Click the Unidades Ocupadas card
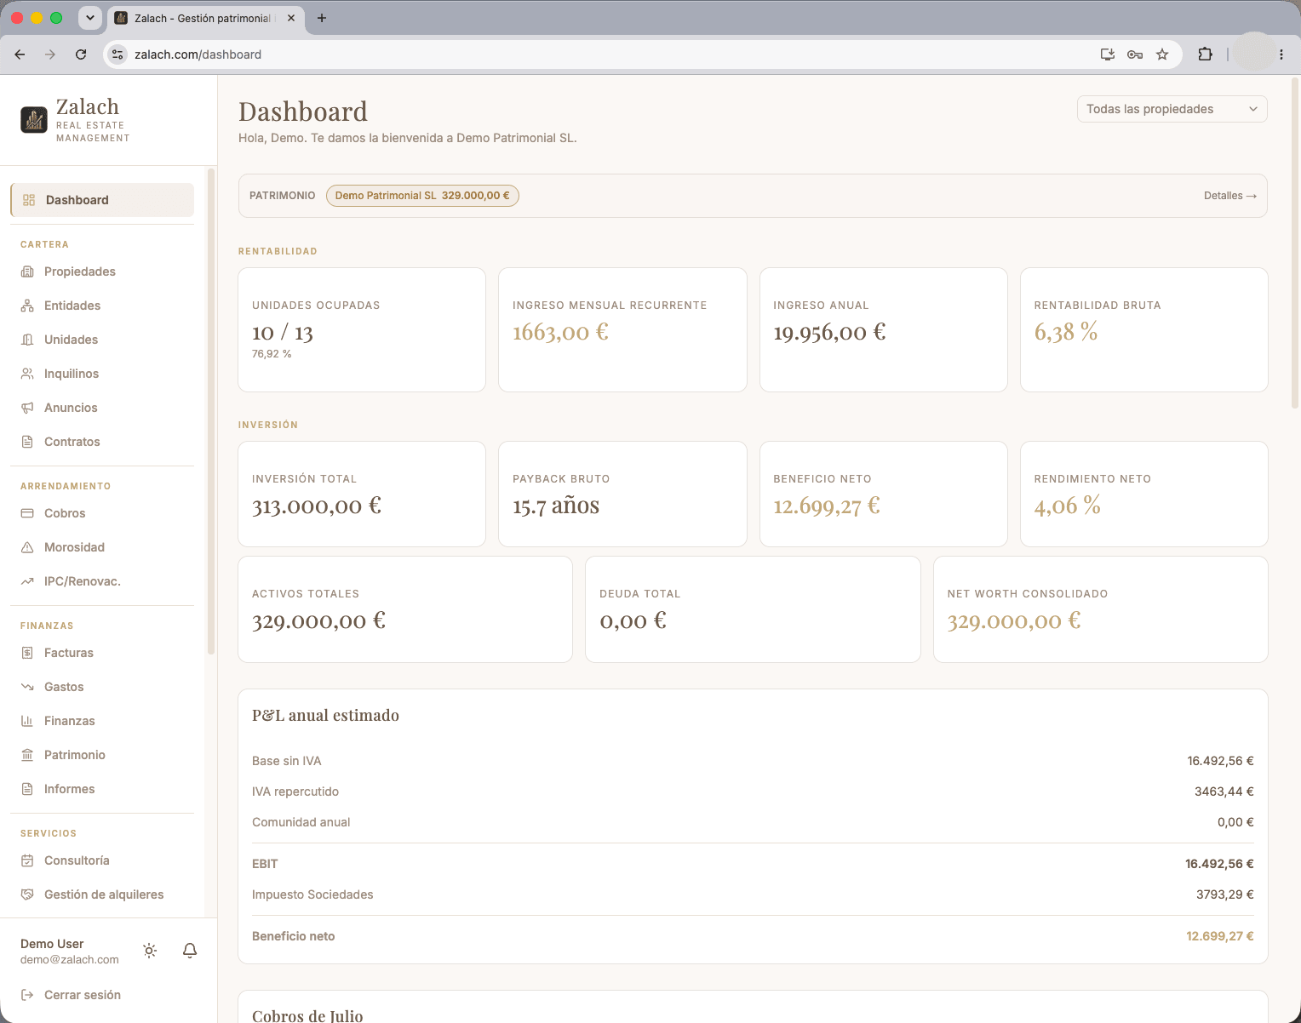This screenshot has height=1023, width=1301. point(362,330)
